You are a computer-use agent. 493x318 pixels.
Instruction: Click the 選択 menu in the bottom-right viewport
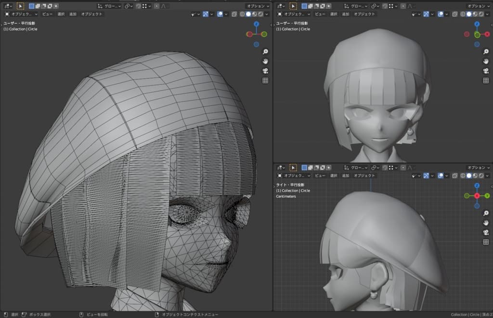pos(333,176)
